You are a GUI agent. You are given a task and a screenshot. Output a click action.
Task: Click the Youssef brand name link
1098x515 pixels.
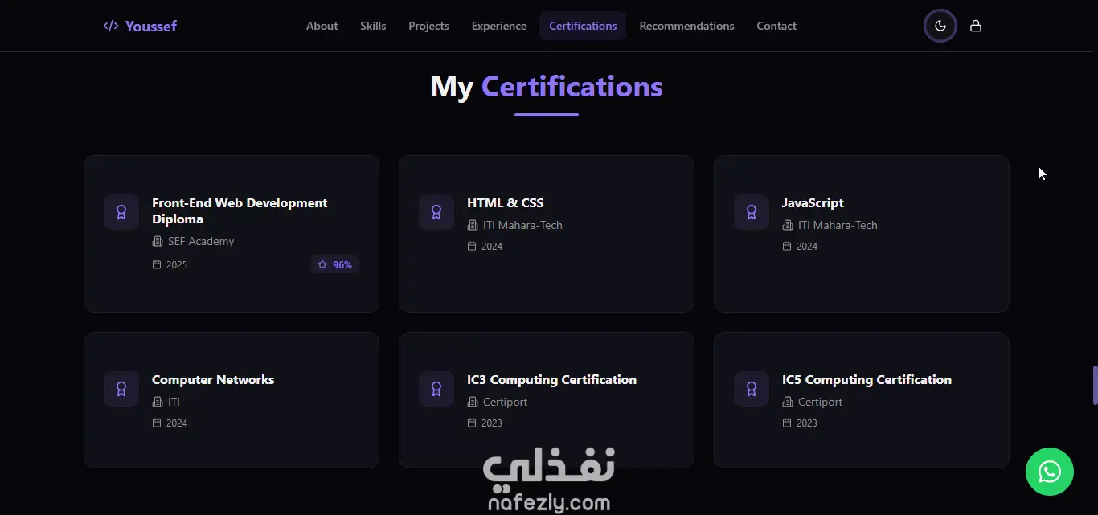click(151, 26)
